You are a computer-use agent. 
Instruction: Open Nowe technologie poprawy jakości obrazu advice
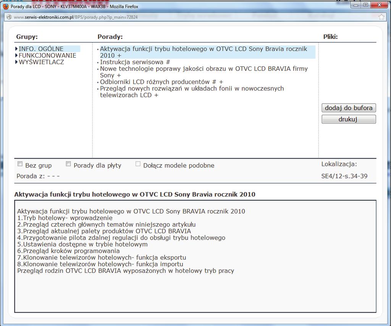point(204,72)
